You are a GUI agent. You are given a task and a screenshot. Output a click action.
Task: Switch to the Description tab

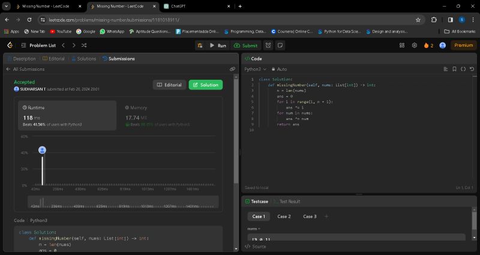coord(22,59)
